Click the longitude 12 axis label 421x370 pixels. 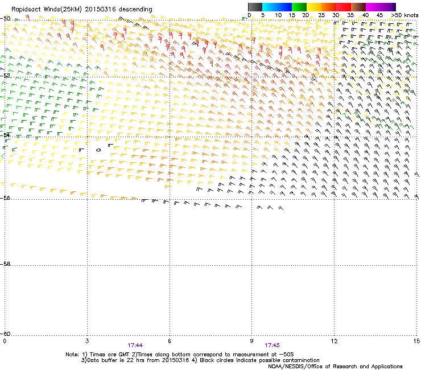pyautogui.click(x=334, y=341)
